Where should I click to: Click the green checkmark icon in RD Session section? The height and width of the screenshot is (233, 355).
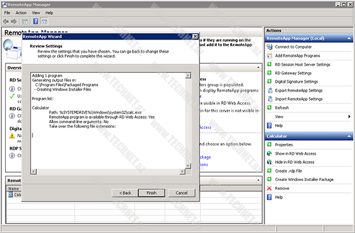[x=12, y=96]
